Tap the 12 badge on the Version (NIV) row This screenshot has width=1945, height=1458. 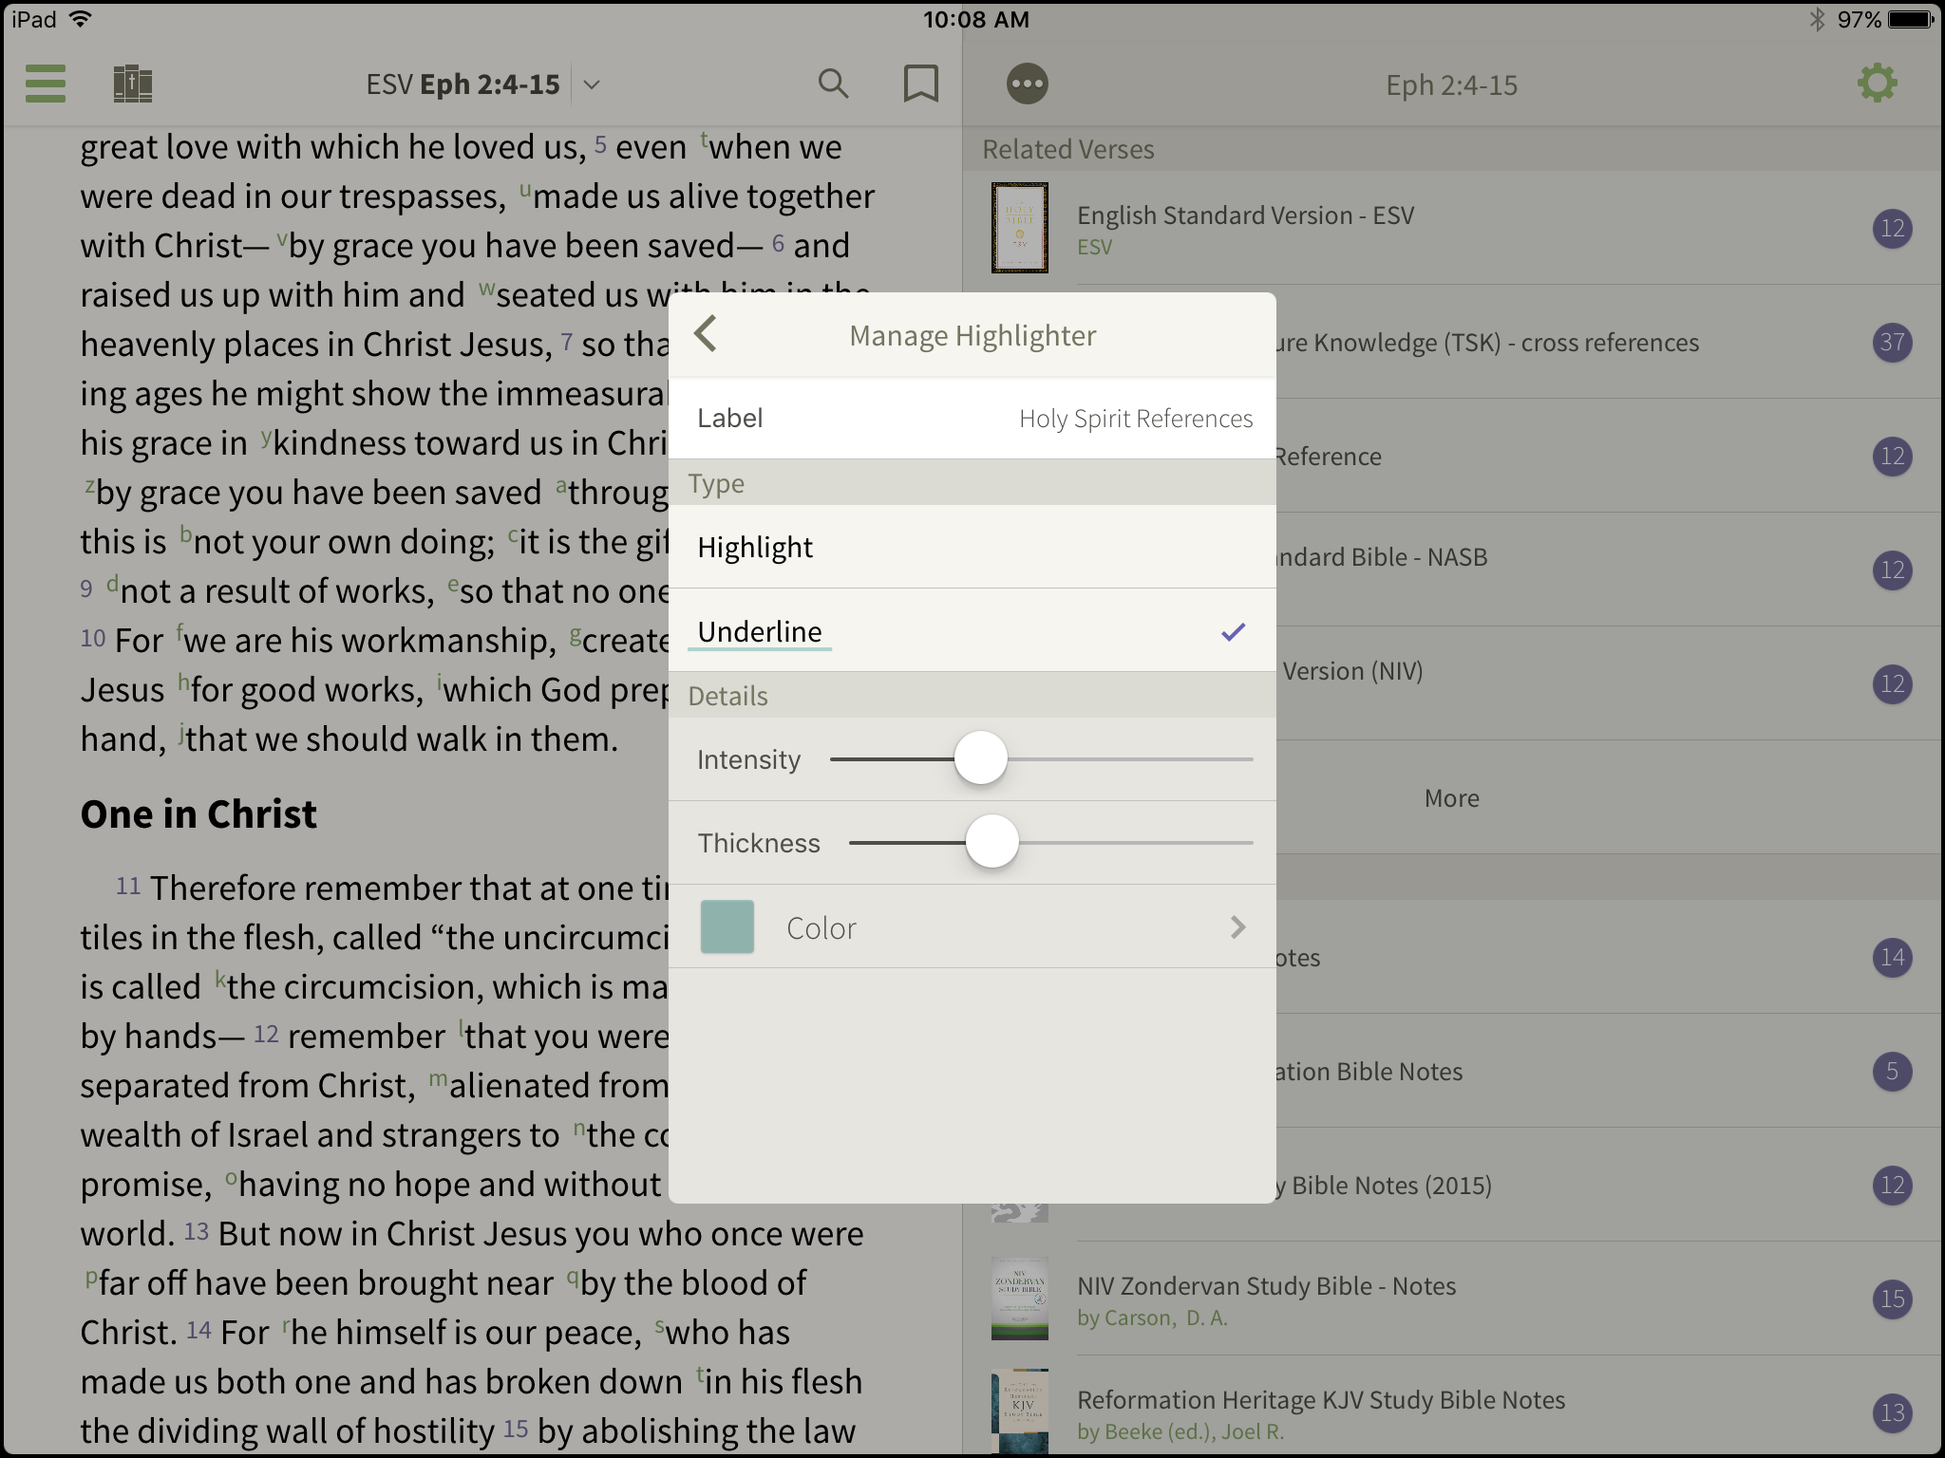click(x=1892, y=683)
